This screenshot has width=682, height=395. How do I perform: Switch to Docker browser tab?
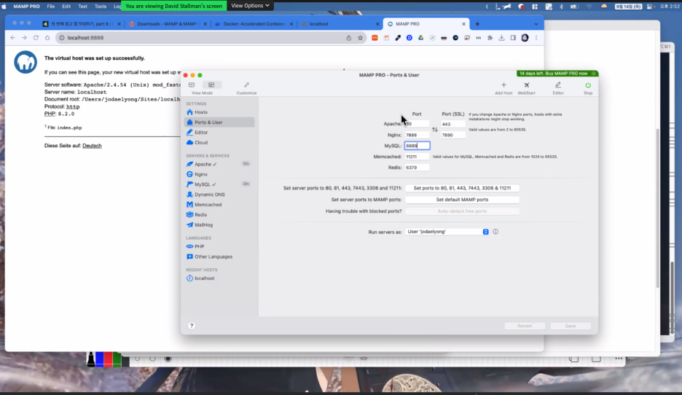point(254,24)
